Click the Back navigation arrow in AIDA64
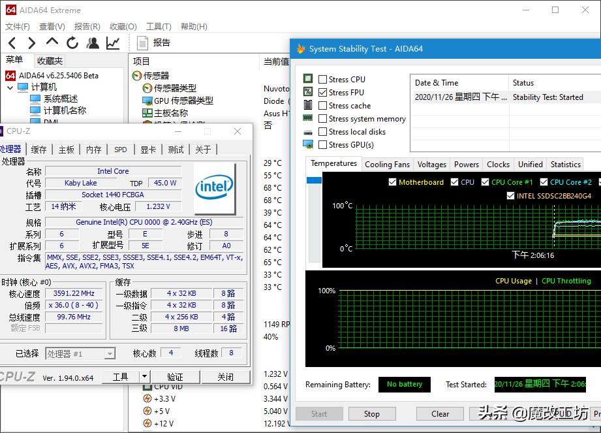Image resolution: width=601 pixels, height=433 pixels. pos(11,42)
